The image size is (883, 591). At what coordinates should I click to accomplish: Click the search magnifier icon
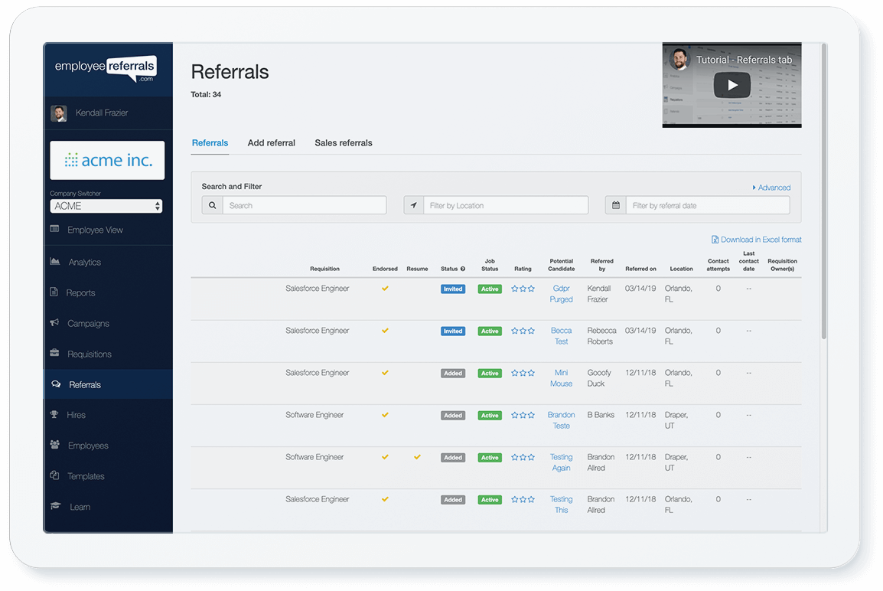pos(213,205)
